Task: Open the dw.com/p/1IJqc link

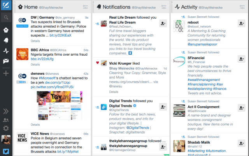Action: click(x=58, y=82)
